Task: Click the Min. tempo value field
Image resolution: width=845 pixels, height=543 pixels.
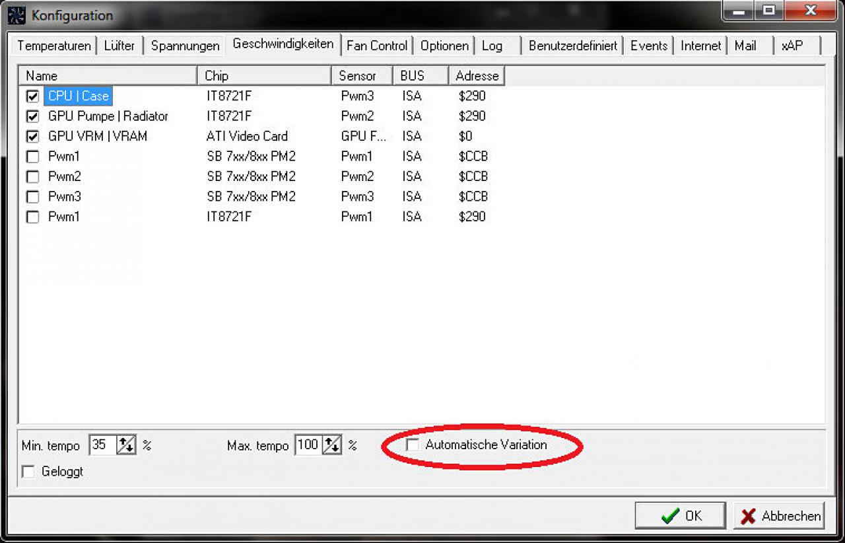Action: coord(102,445)
